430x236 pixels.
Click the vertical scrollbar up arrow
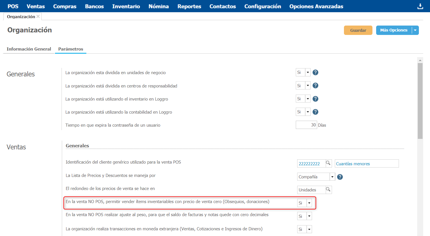[x=420, y=60]
